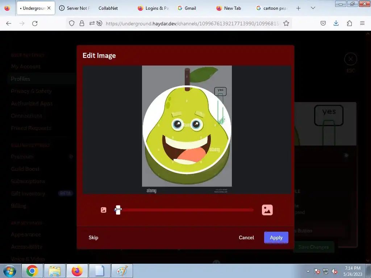
Task: Click the blocked autoplay icon in the address bar
Action: point(99,23)
